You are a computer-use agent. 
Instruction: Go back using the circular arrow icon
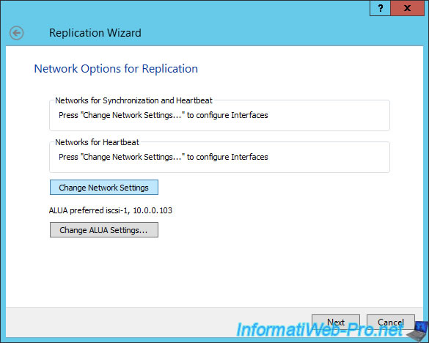[x=16, y=33]
